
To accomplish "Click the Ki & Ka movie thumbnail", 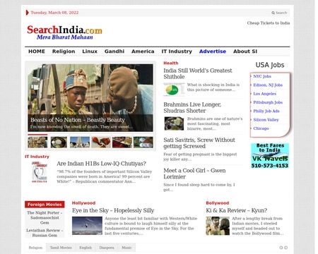I will click(218, 226).
